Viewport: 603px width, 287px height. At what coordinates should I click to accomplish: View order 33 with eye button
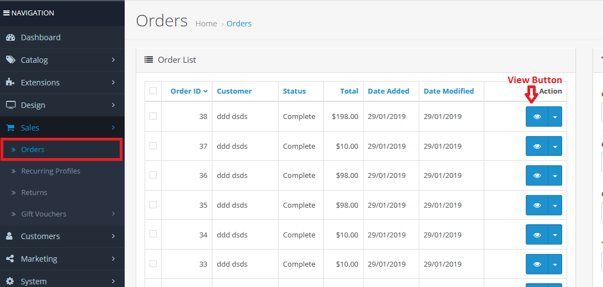coord(537,264)
